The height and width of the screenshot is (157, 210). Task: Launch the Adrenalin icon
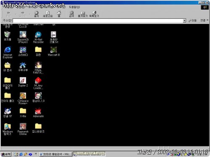[x=38, y=113]
